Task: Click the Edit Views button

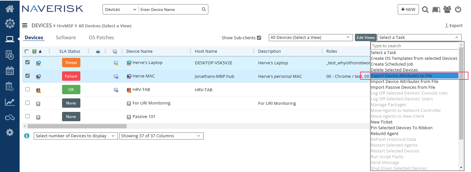Action: coord(366,38)
